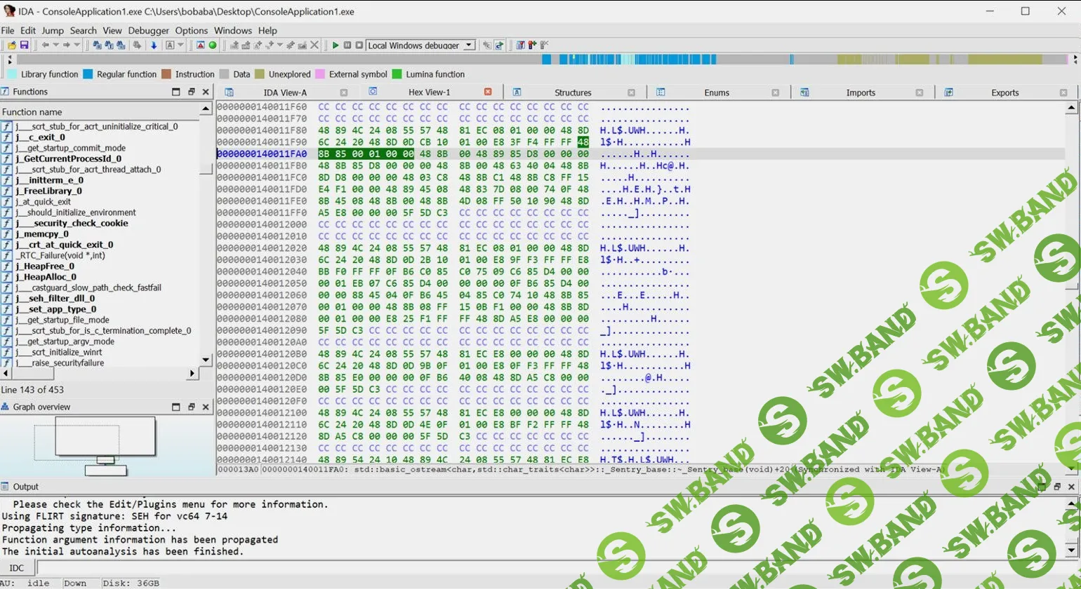Click the green circle toolbar icon

pos(212,45)
